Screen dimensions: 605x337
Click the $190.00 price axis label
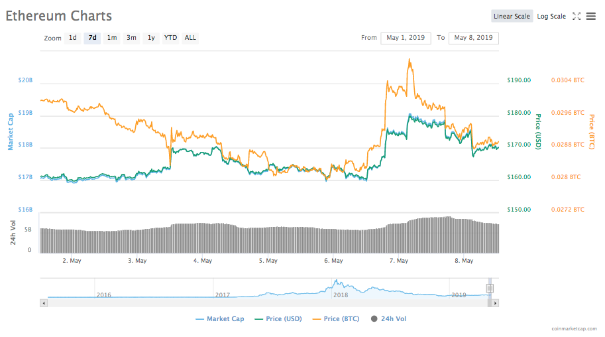(519, 80)
